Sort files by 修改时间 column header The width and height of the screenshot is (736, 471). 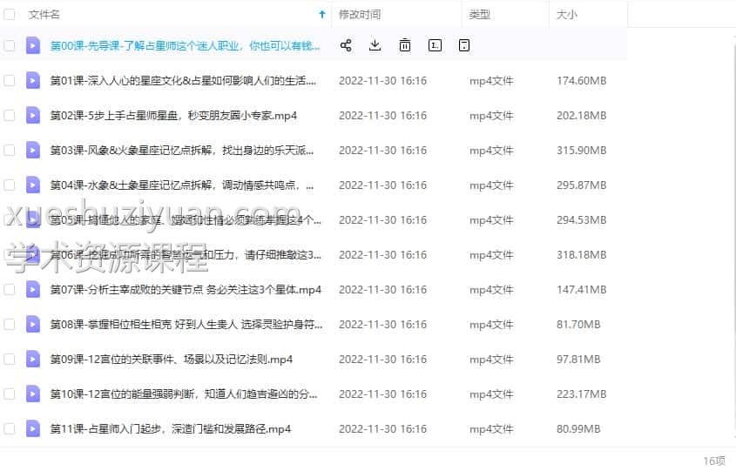pyautogui.click(x=359, y=15)
